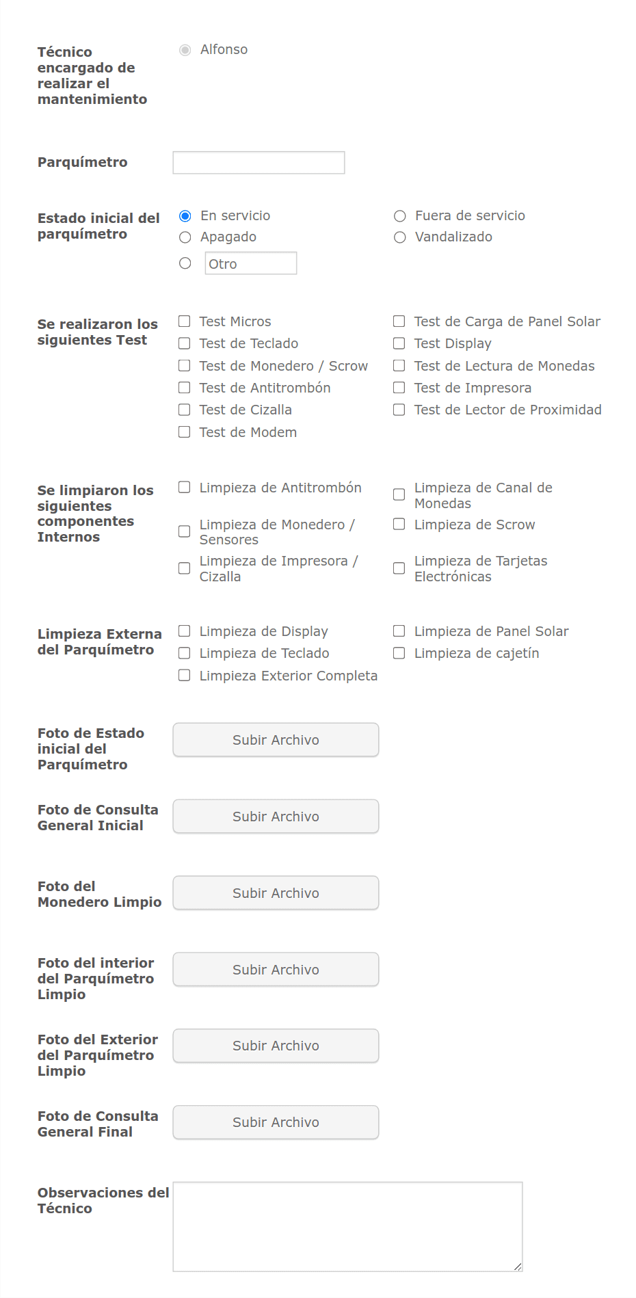Viewport: 636px width, 1298px height.
Task: Check the Test Micros checkbox
Action: [x=184, y=321]
